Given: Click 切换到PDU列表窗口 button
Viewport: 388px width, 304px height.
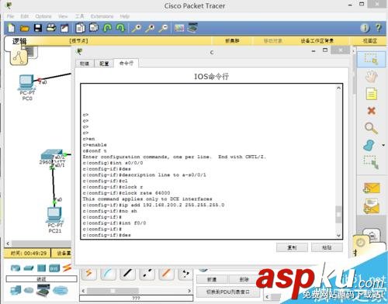Looking at the screenshot, I should [228, 292].
